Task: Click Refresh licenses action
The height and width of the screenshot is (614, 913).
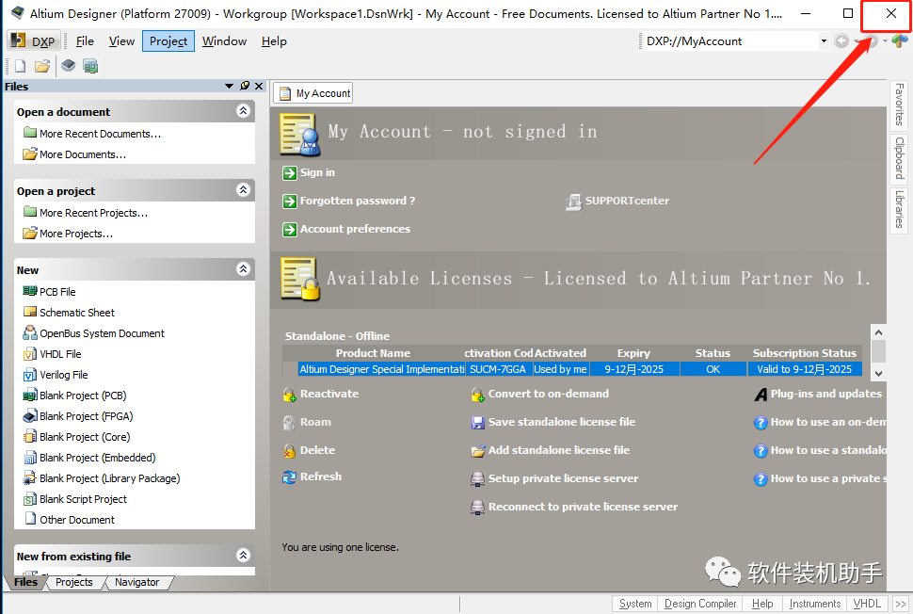Action: 320,477
